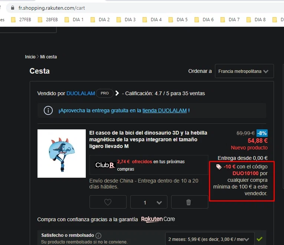Open the DIA 7 bookmark folder
The image size is (284, 245).
point(230,20)
